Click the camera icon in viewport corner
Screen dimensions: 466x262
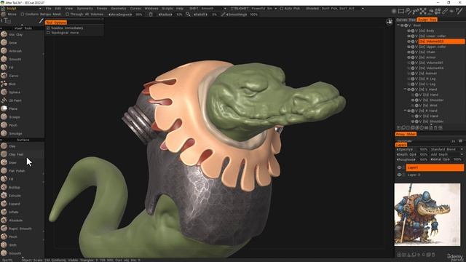click(x=390, y=22)
